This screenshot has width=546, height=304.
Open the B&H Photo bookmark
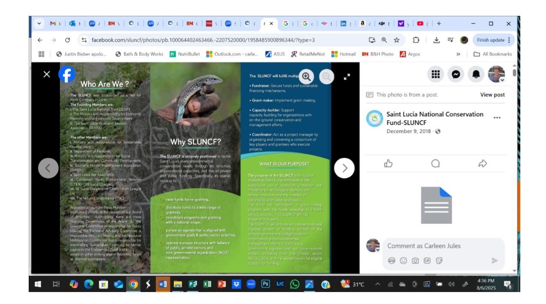(x=378, y=54)
